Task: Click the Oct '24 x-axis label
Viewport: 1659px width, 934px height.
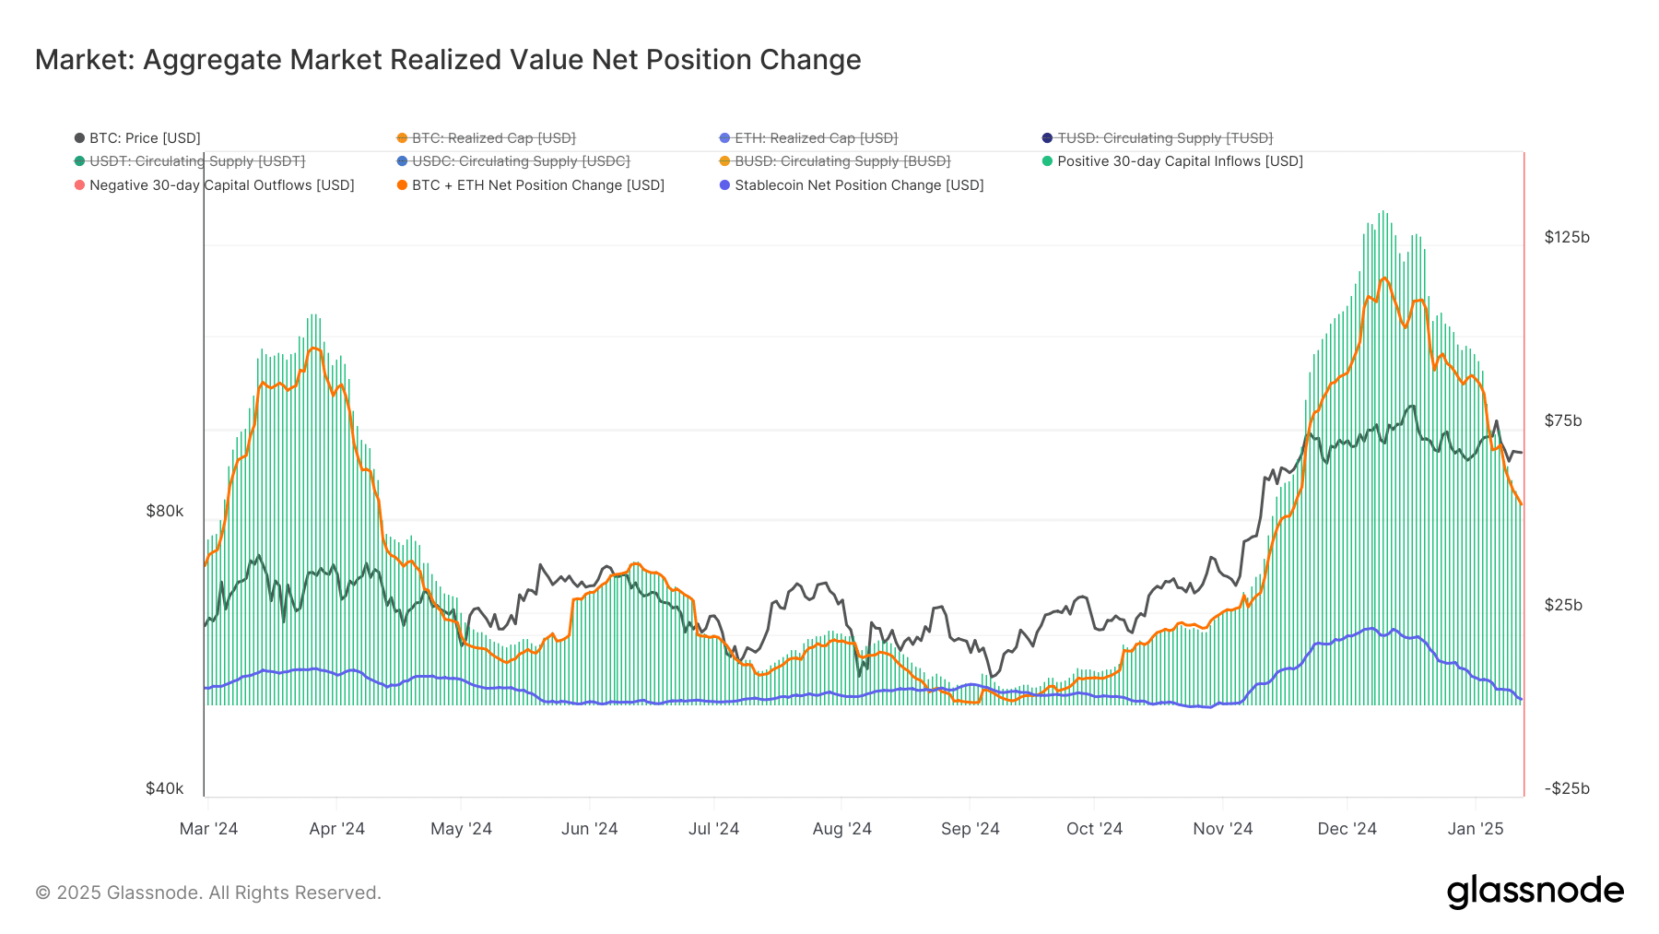Action: click(x=1094, y=829)
